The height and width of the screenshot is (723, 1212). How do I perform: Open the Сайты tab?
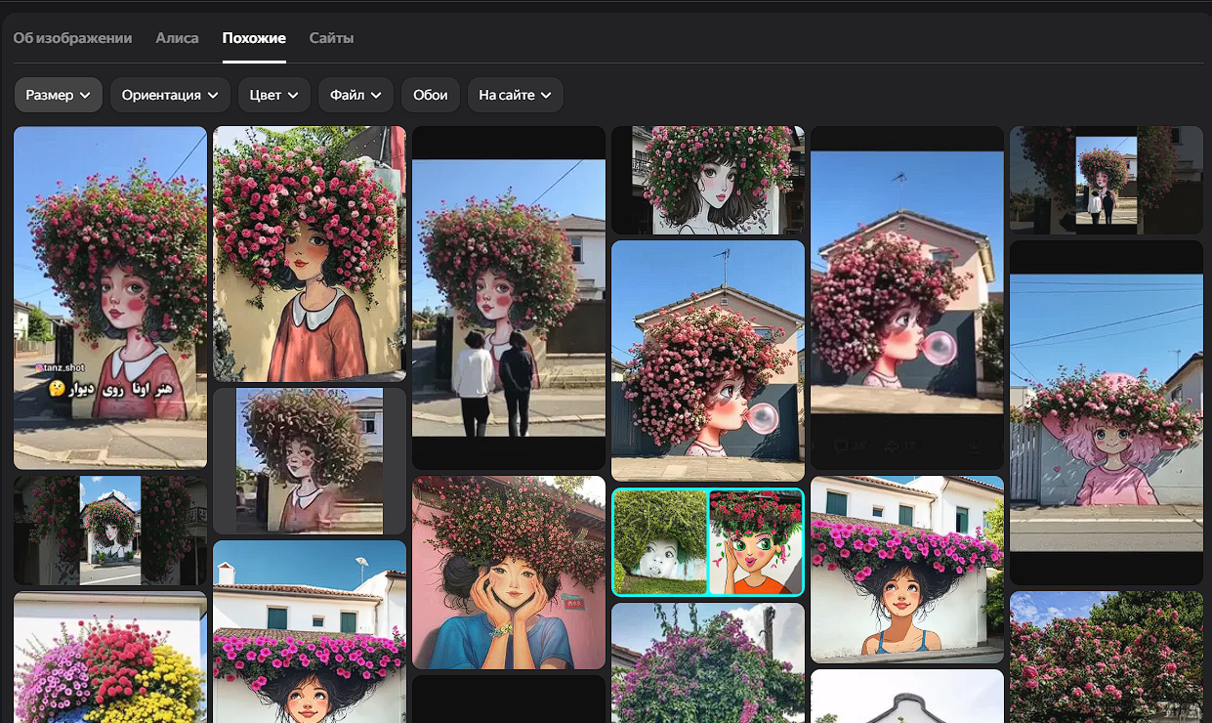point(331,38)
